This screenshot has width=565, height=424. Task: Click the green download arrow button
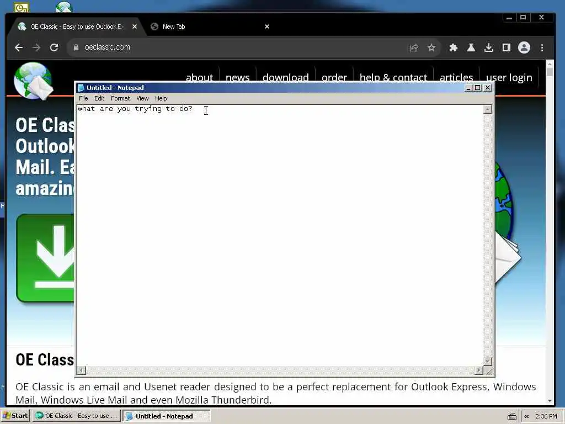45,258
